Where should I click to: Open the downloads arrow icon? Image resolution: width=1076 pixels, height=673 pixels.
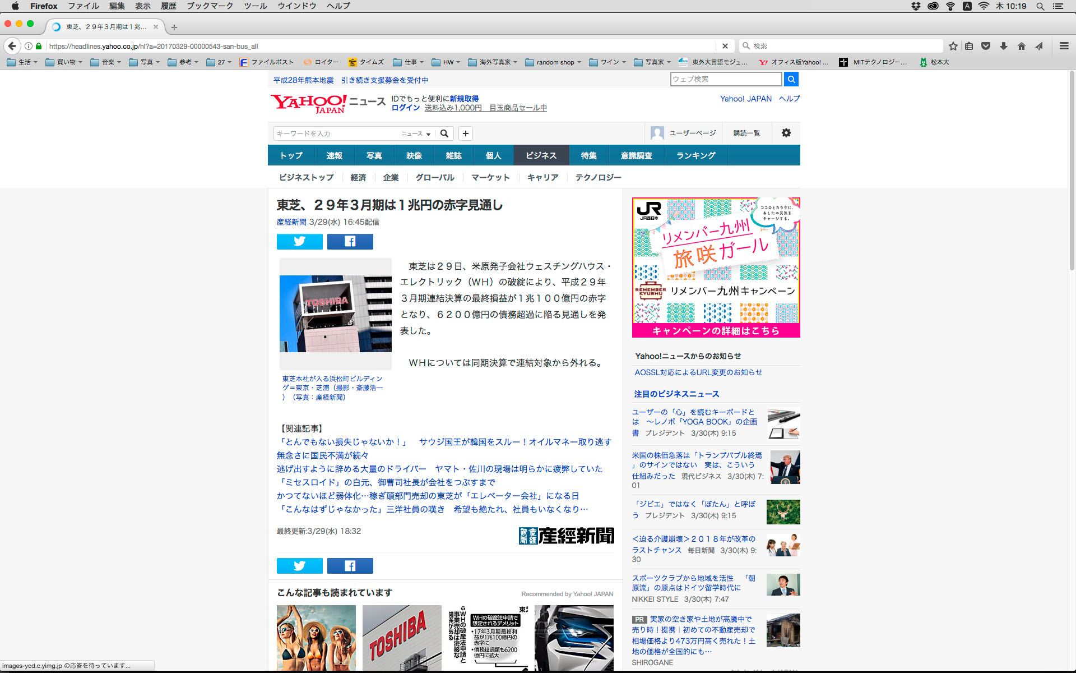click(x=1003, y=46)
